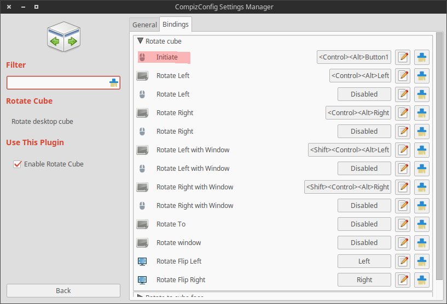Click the keyboard icon beside Rotate To
Viewport: 447px width, 304px height.
[x=142, y=224]
